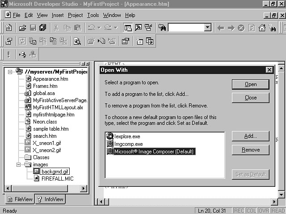Collapse the //myserver/MyFirstProject tree node
The width and height of the screenshot is (286, 214).
coord(10,71)
